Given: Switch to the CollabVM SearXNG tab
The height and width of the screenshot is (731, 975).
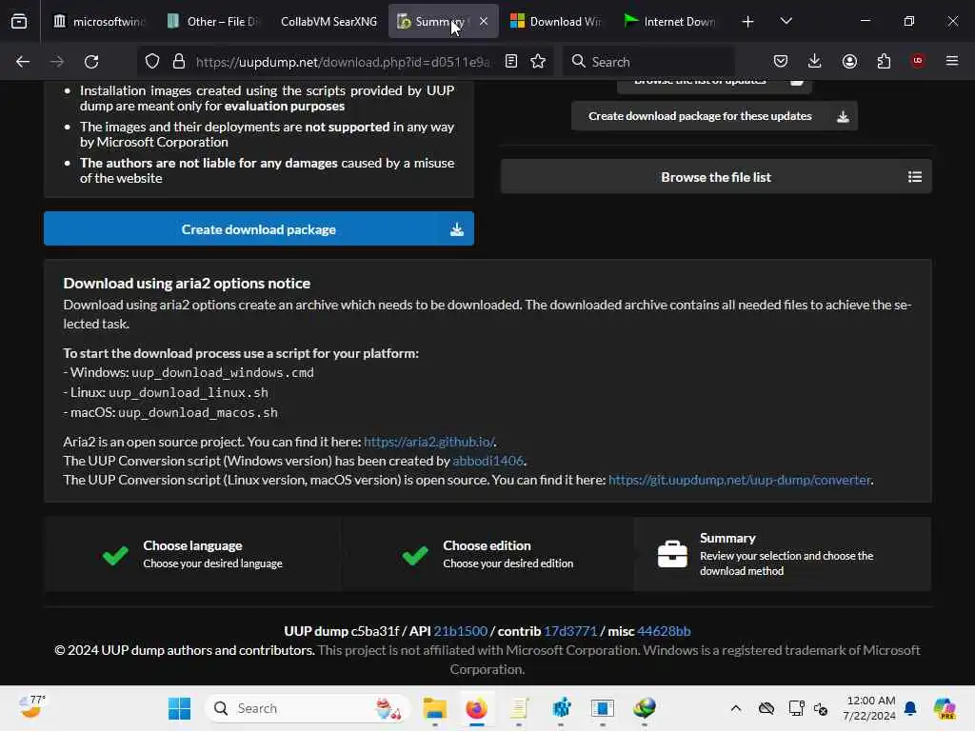Looking at the screenshot, I should [328, 22].
